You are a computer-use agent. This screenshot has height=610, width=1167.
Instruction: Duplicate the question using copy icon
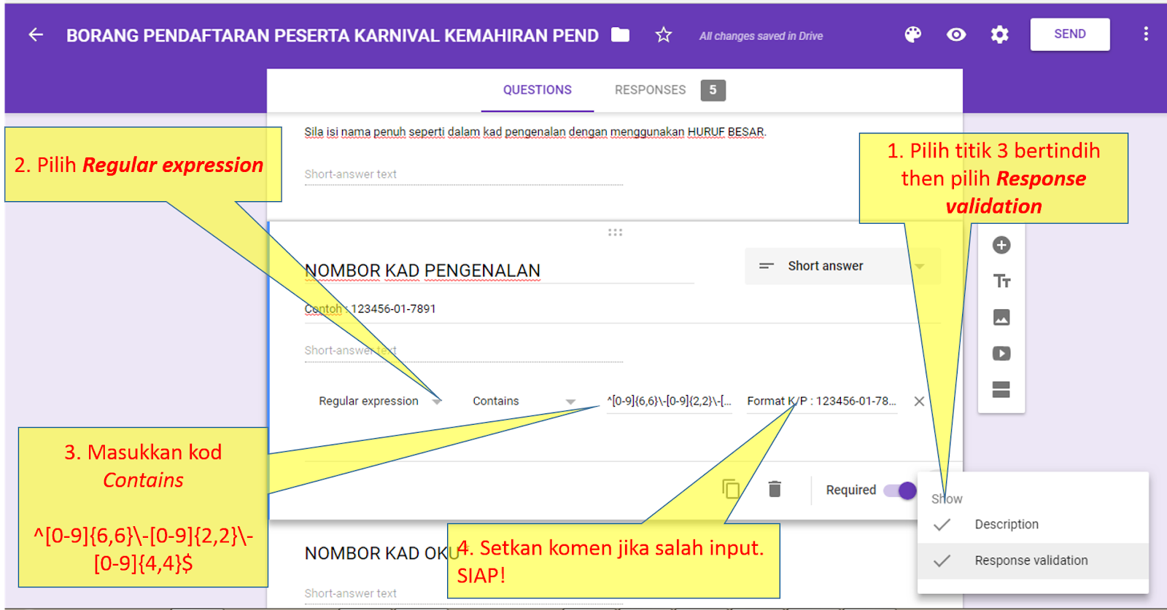pos(731,489)
